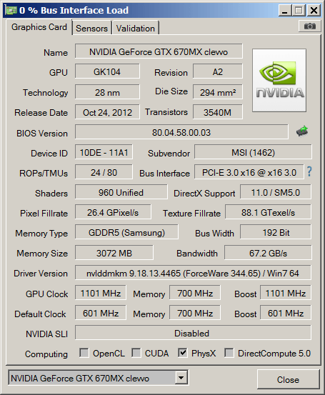325x395 pixels.
Task: Click the Transistors field showing 3540M
Action: click(x=218, y=112)
